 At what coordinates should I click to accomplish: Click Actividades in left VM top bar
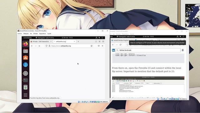pyautogui.click(x=27, y=38)
